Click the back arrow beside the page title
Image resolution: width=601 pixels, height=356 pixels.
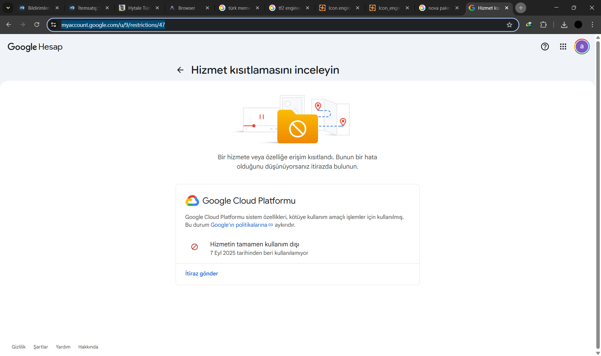(x=180, y=70)
